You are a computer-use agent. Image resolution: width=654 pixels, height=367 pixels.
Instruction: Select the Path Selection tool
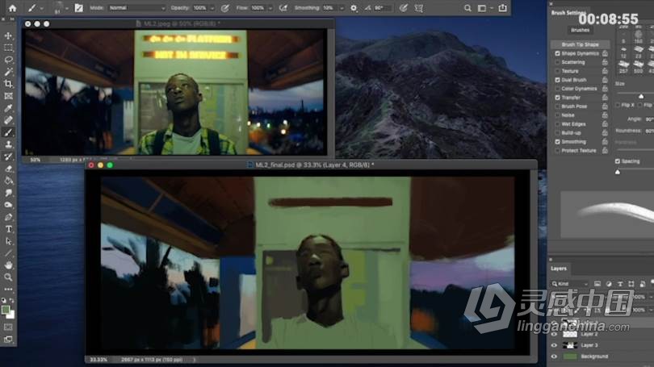(8, 241)
